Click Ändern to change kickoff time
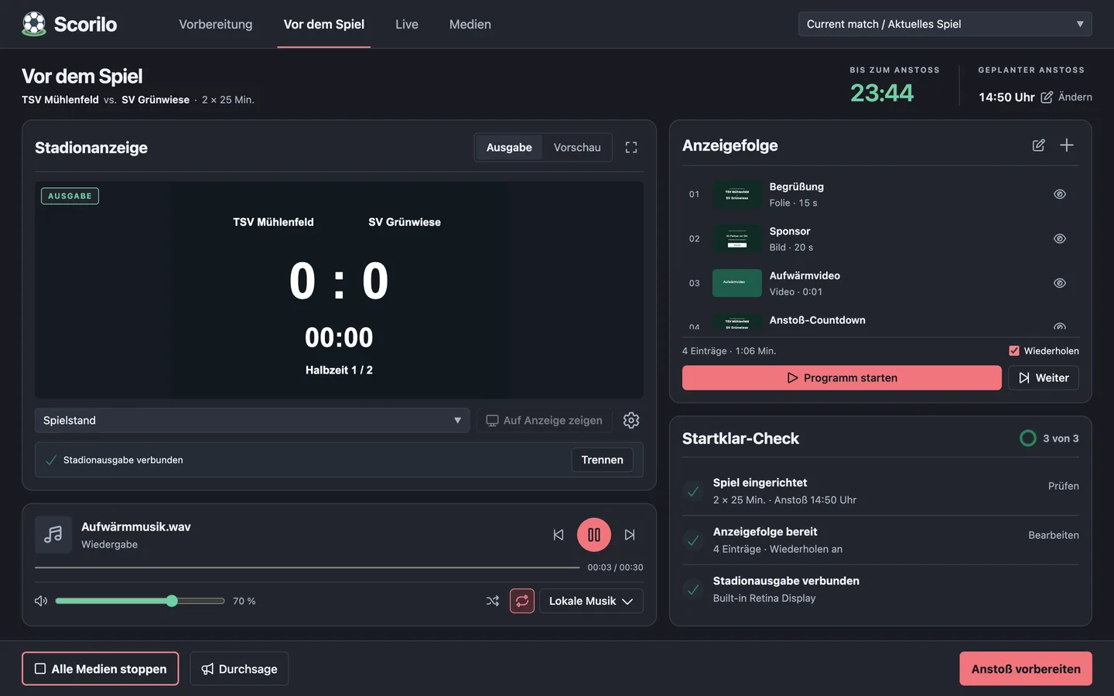 pos(1075,97)
